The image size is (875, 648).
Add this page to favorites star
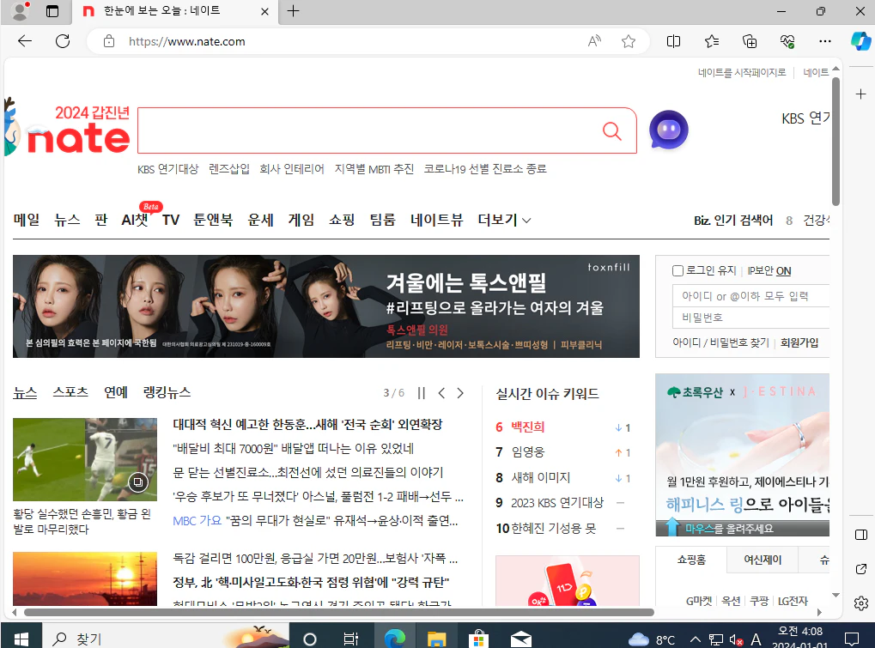tap(629, 41)
